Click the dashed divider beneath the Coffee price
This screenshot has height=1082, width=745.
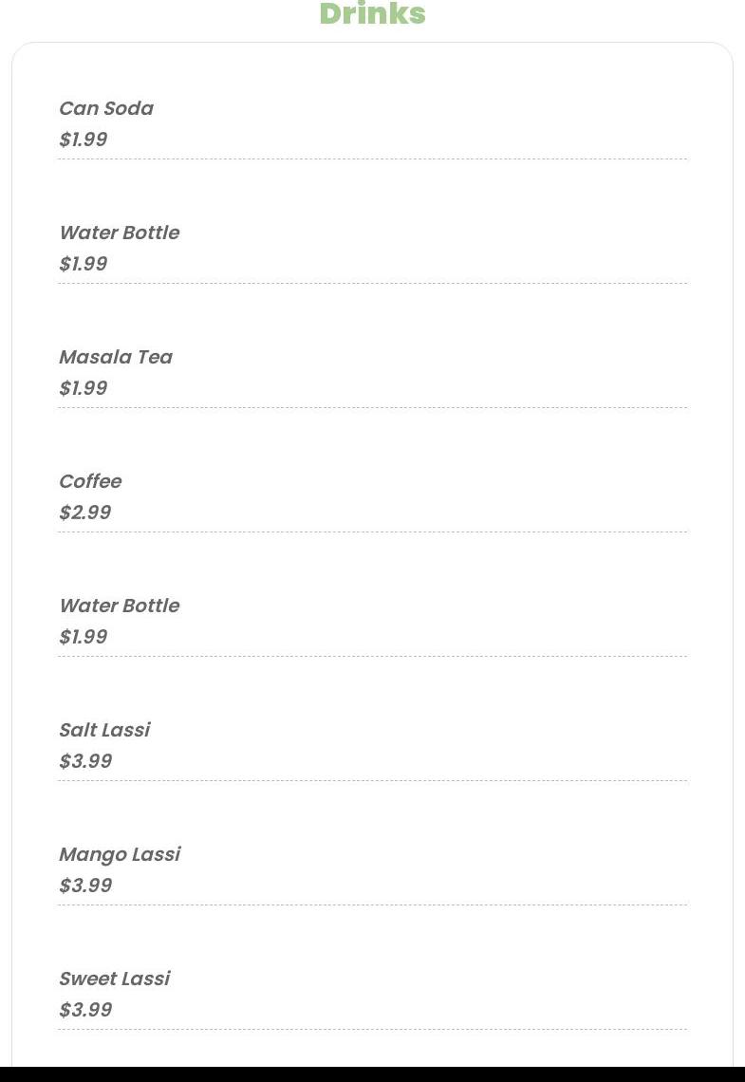372,532
